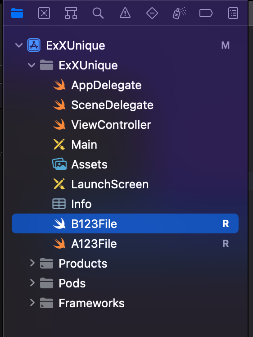This screenshot has width=253, height=337.
Task: Expand the Pods folder
Action: pyautogui.click(x=32, y=282)
